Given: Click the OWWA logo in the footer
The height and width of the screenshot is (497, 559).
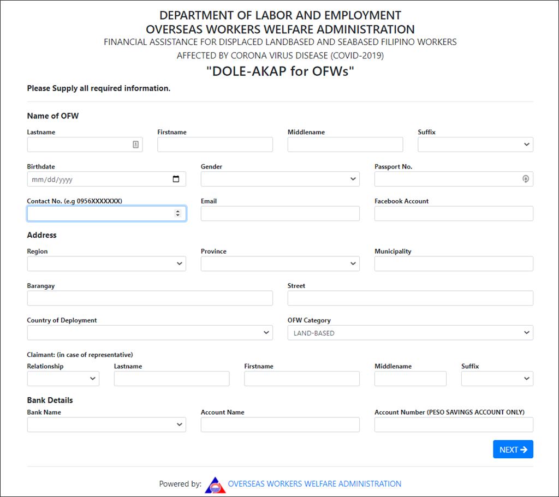Looking at the screenshot, I should pos(215,484).
